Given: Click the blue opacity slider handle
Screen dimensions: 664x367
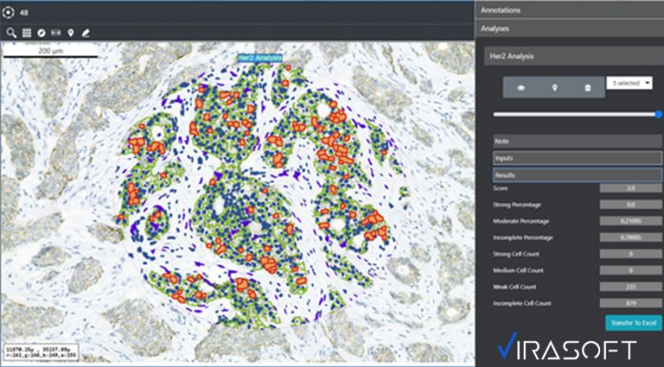Looking at the screenshot, I should (x=658, y=114).
